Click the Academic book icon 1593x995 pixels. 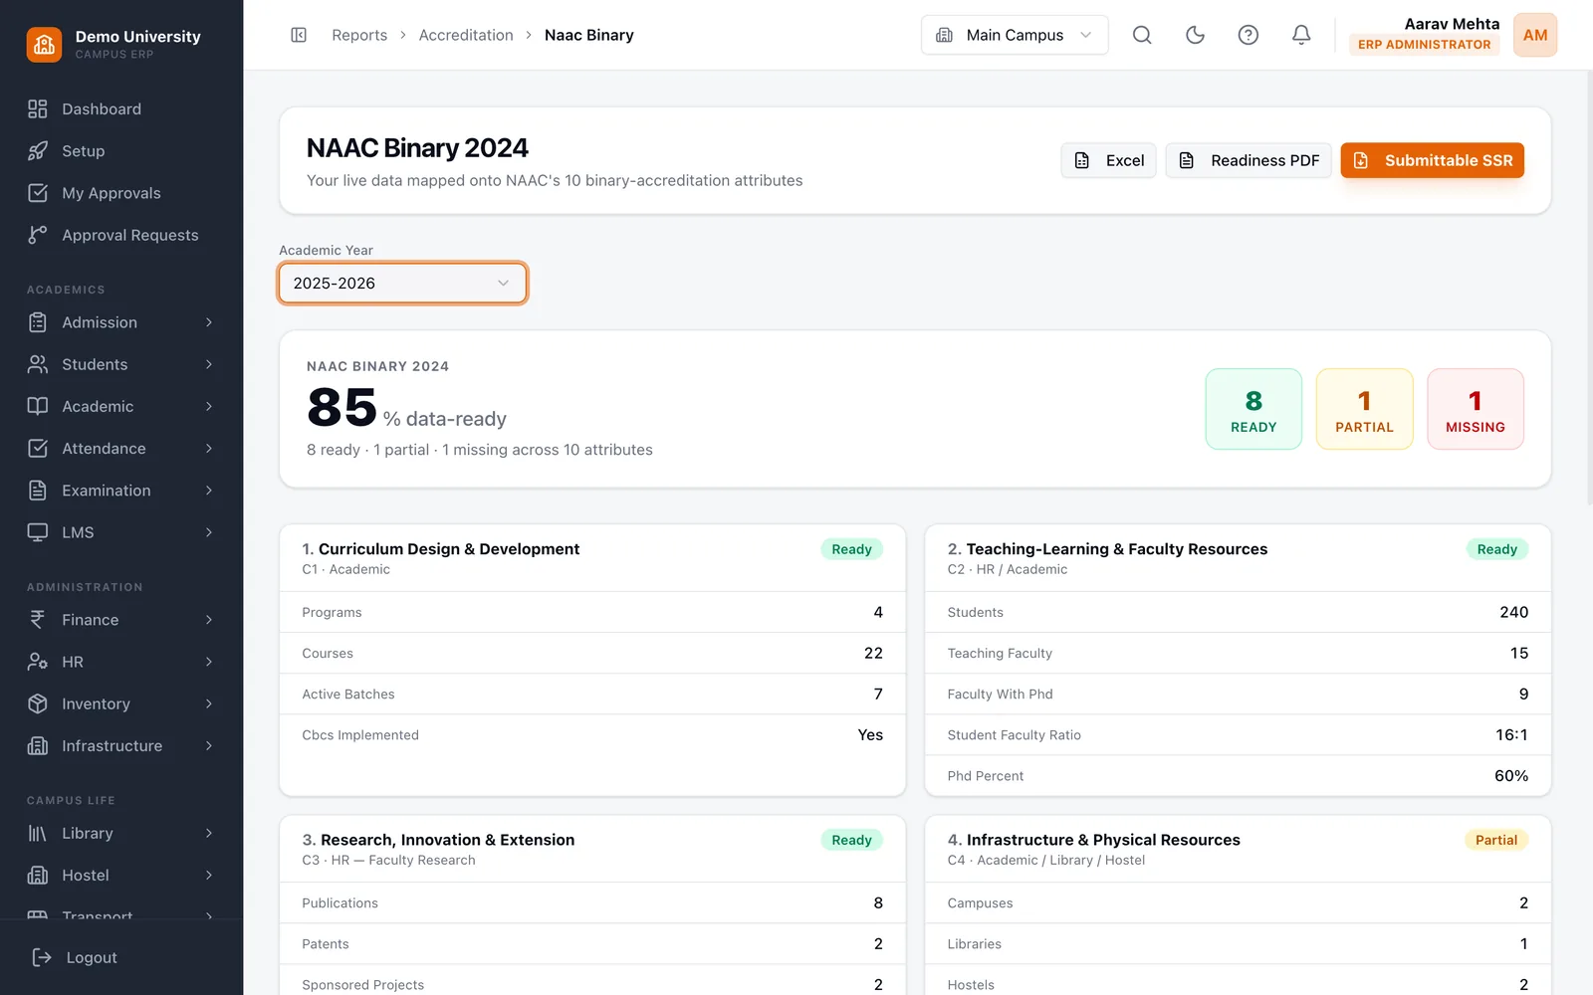(38, 406)
